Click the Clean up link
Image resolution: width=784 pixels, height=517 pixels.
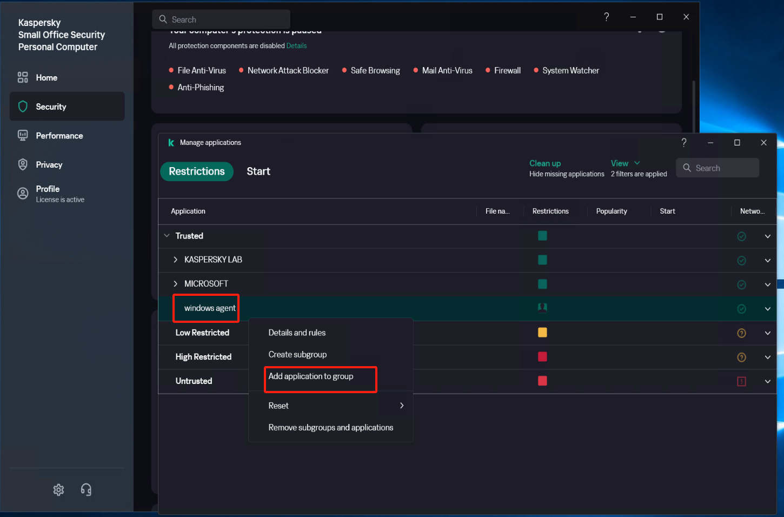tap(544, 163)
